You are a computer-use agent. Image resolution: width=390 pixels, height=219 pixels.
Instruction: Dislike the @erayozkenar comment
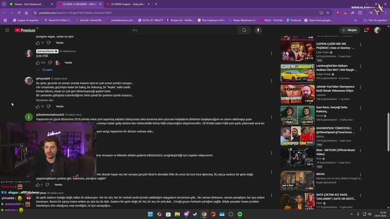[50, 63]
